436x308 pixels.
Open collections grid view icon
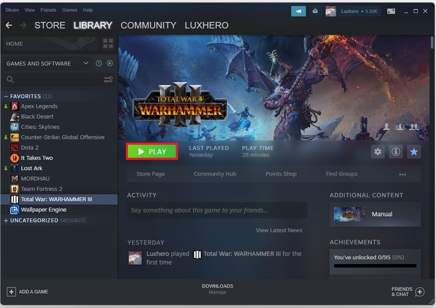[x=108, y=44]
